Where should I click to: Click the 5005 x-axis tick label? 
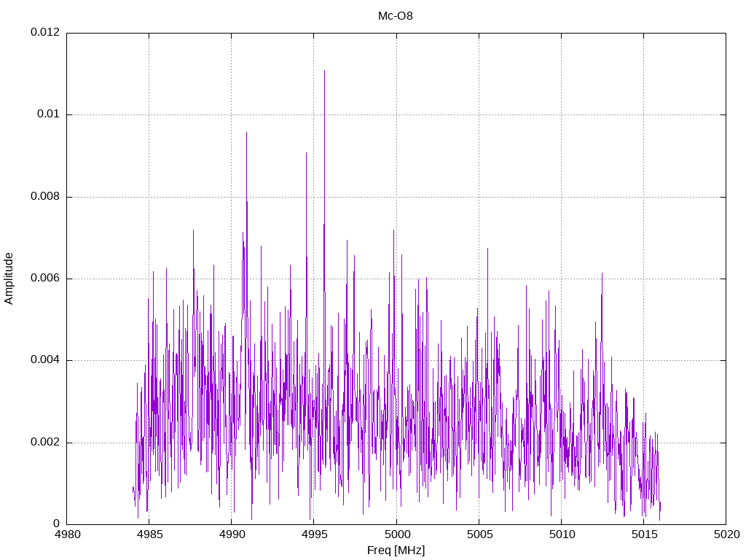coord(479,534)
